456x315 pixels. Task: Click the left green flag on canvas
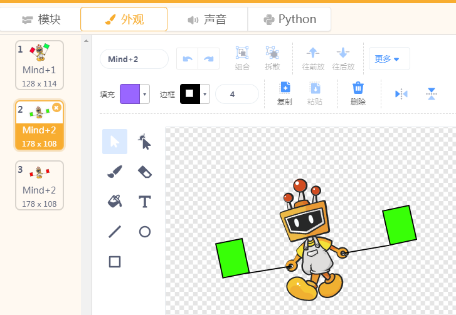point(232,258)
